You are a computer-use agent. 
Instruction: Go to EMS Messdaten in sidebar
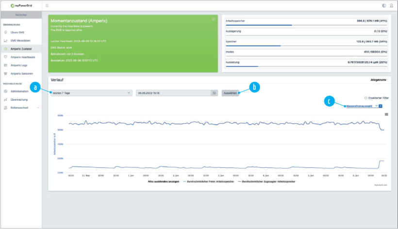click(x=20, y=40)
